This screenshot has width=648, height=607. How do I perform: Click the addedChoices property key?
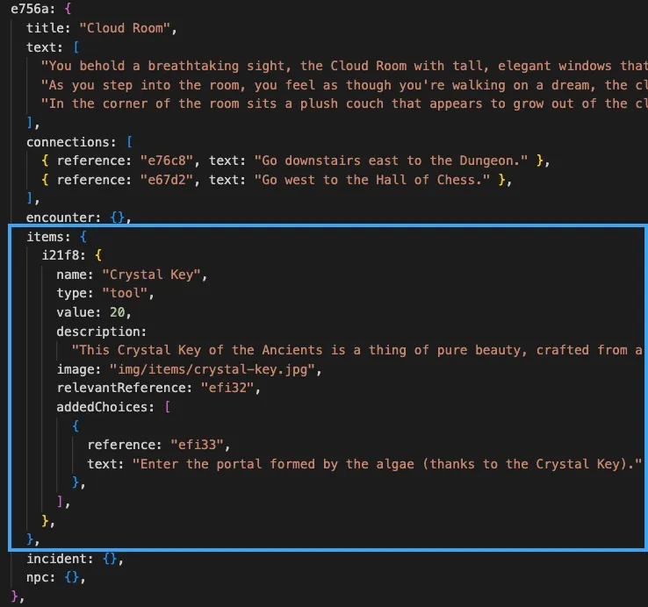105,407
